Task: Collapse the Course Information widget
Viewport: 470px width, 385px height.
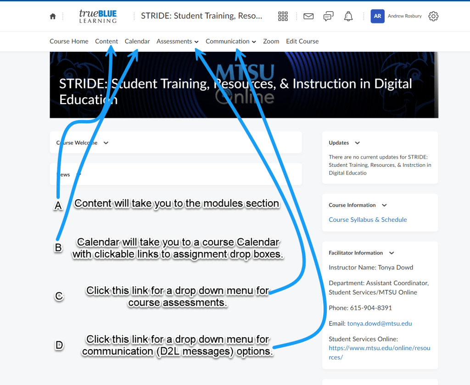Action: pos(384,205)
